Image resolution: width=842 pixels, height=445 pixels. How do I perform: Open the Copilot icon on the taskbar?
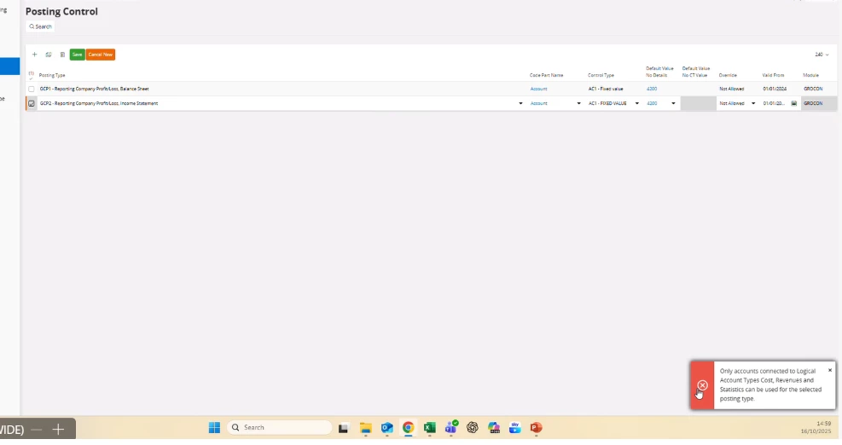point(494,428)
